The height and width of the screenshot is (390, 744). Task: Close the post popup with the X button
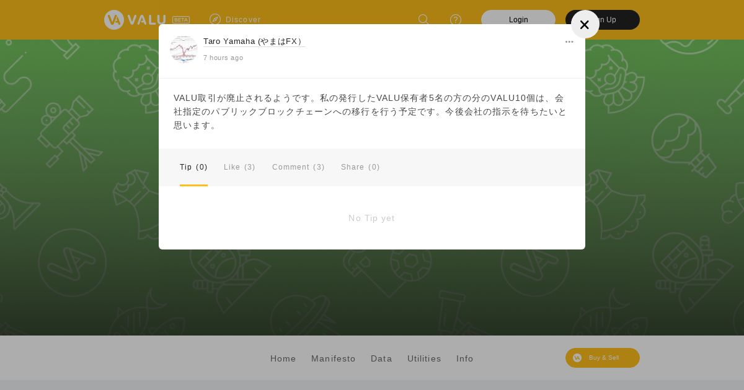tap(585, 24)
